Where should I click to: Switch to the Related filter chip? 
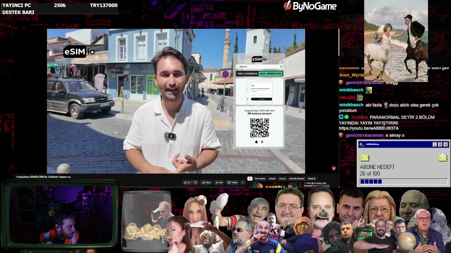272,179
